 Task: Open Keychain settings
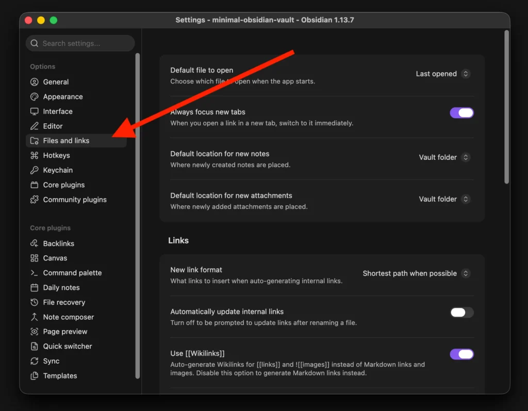76,170
